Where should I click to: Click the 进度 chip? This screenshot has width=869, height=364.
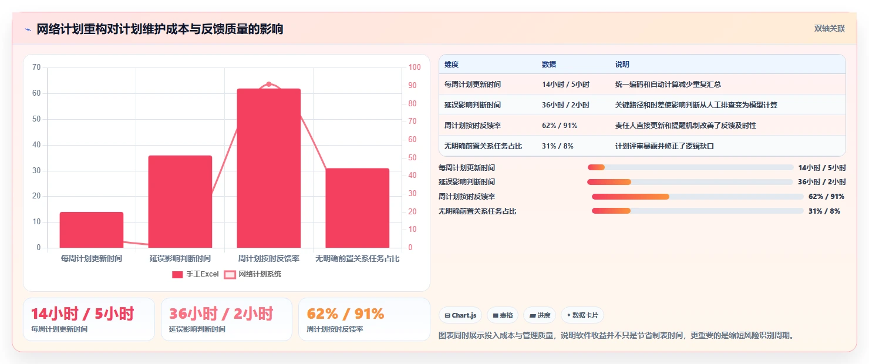(x=540, y=315)
